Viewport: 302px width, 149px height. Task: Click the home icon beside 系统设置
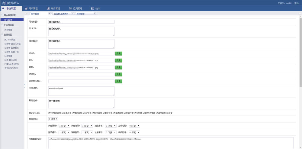pos(3,8)
